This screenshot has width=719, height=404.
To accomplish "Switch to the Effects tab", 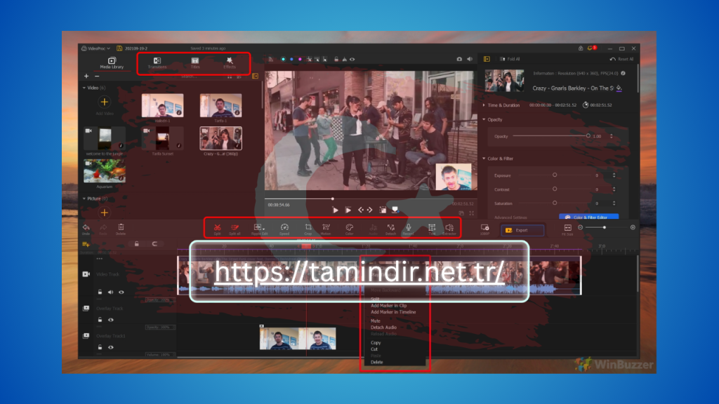I will pos(230,63).
